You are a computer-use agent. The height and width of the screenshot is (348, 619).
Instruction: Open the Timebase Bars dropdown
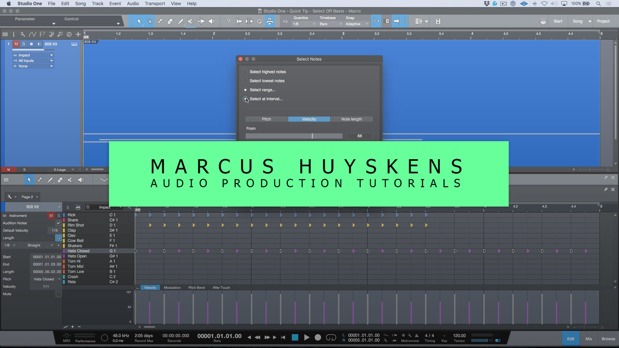click(331, 24)
